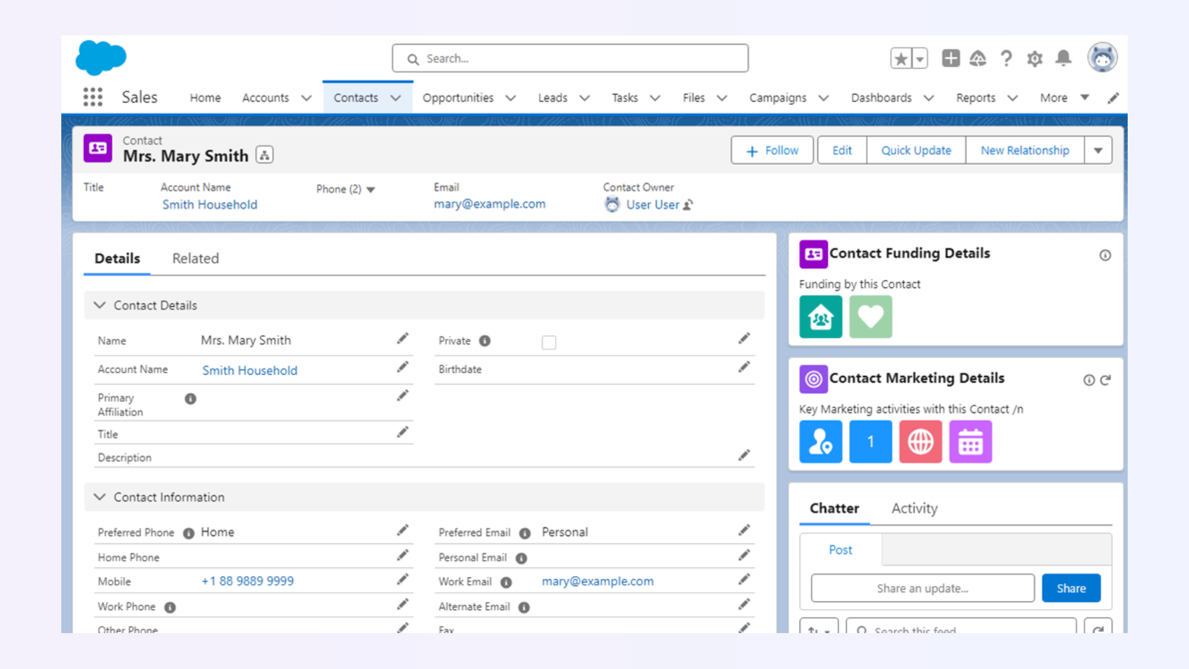Refresh Contact Marketing Details card
Screen dimensions: 1189x669
[1105, 380]
